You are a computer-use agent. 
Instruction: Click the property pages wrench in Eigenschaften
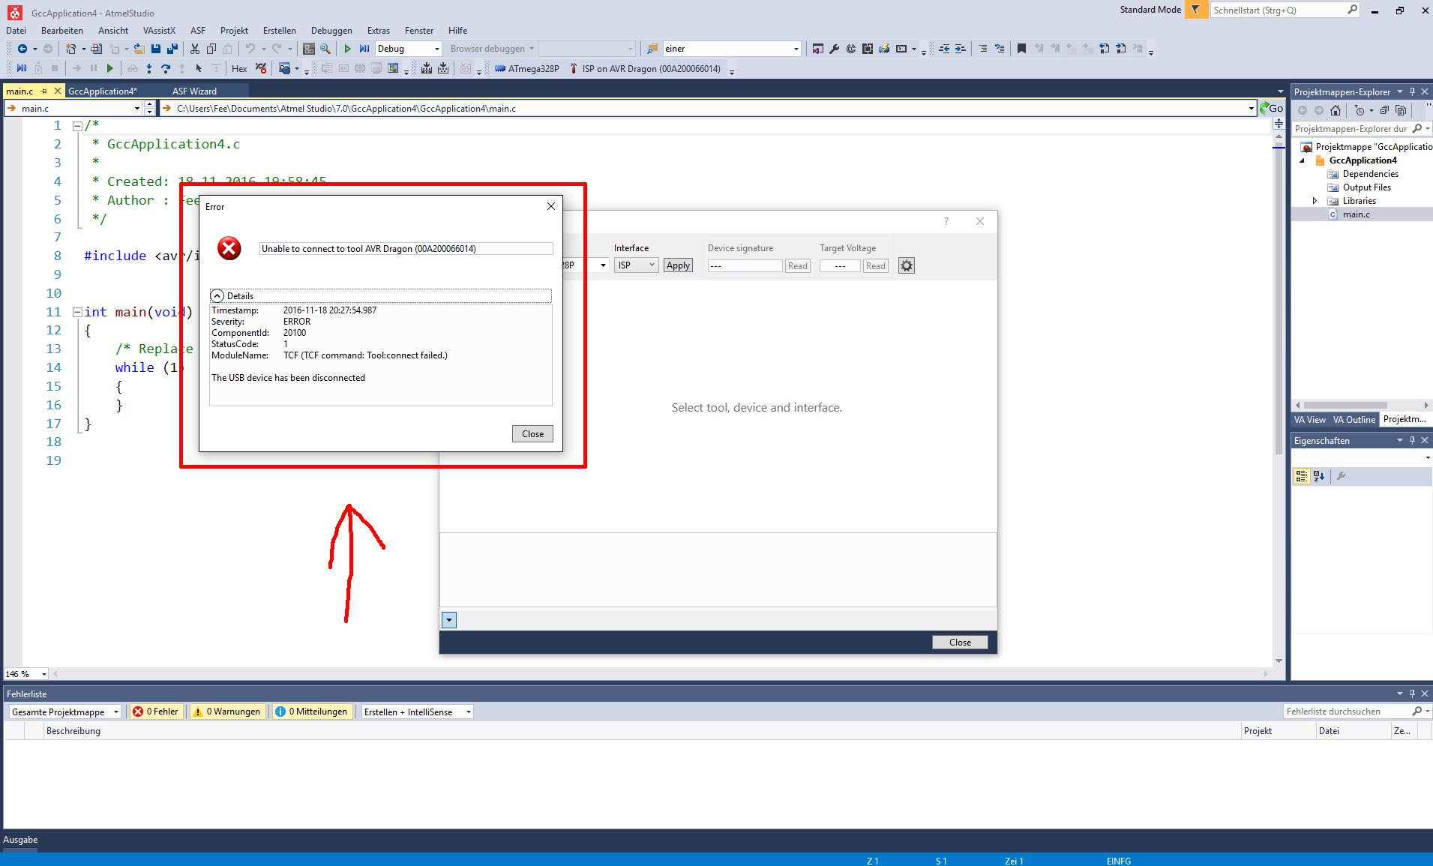pos(1342,475)
